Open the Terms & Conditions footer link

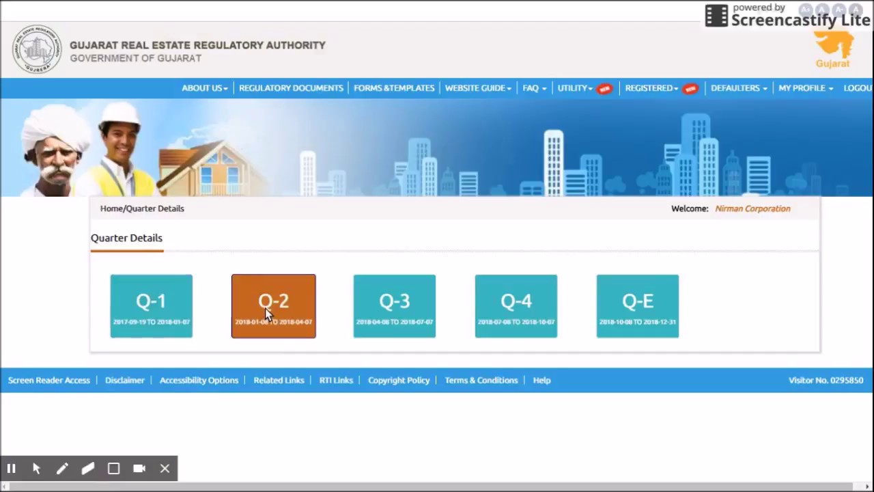(x=481, y=380)
